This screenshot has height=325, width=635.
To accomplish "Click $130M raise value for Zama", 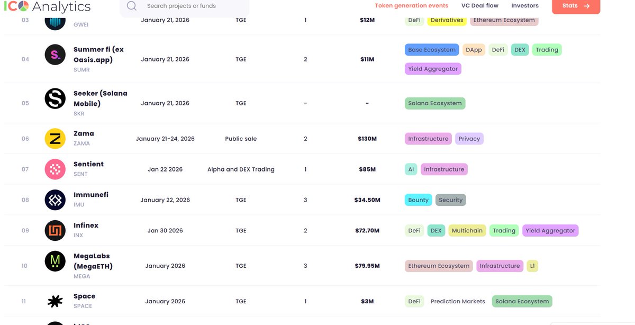I will pyautogui.click(x=367, y=139).
